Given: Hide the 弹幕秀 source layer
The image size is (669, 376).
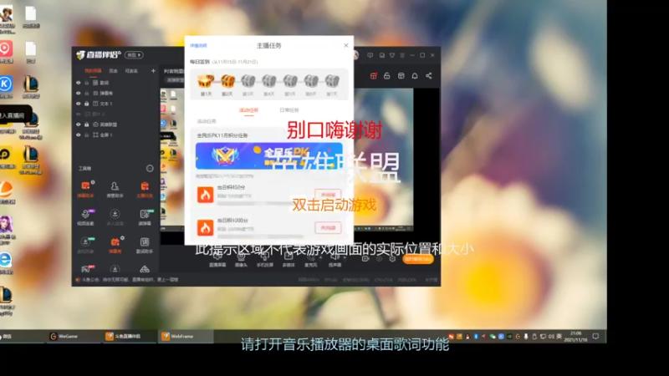Looking at the screenshot, I should click(x=78, y=93).
